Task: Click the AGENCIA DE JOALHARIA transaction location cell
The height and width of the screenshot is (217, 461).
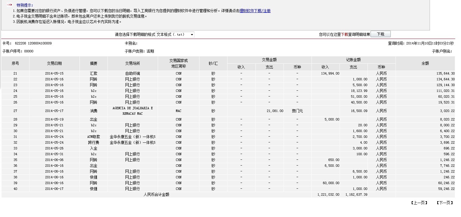Action: [x=132, y=111]
